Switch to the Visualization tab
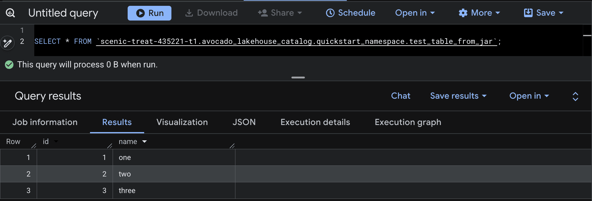Image resolution: width=592 pixels, height=201 pixels. coord(182,122)
